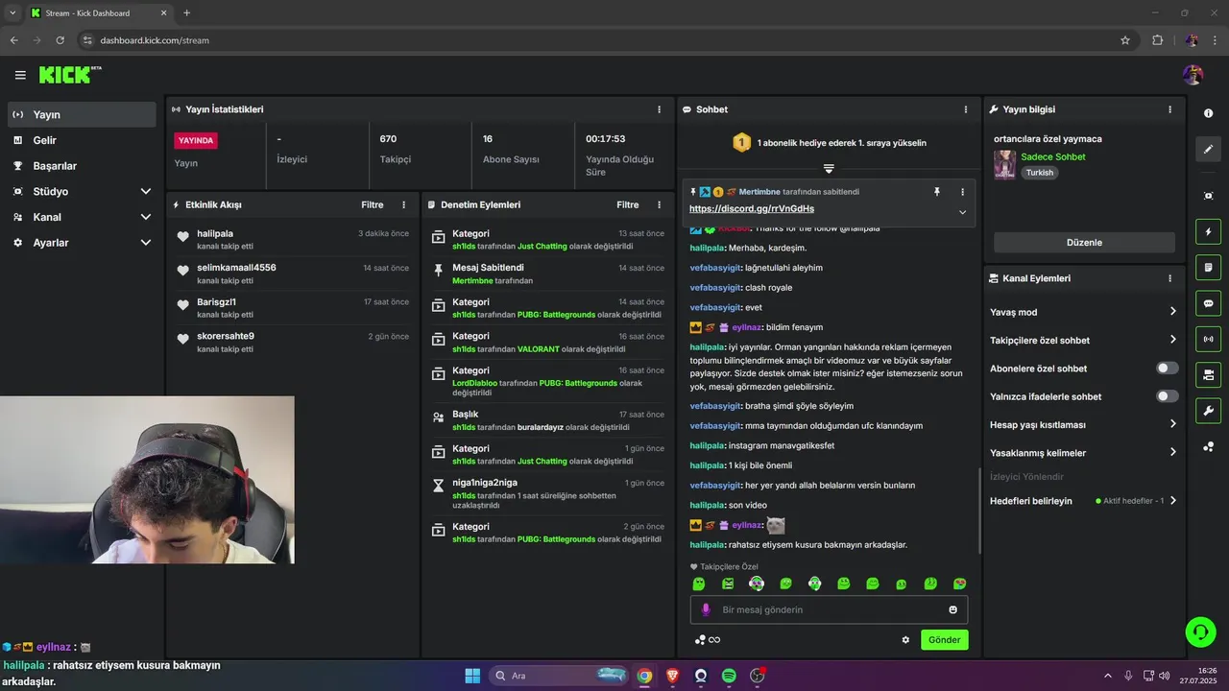Open three-dot menu on the pinned message

click(962, 192)
